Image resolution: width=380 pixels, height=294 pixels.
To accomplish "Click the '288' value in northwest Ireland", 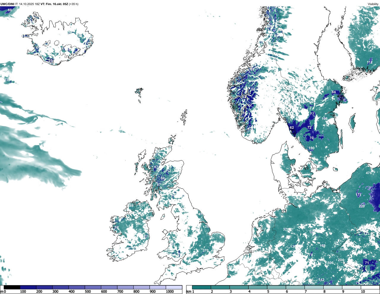I will pos(131,206).
